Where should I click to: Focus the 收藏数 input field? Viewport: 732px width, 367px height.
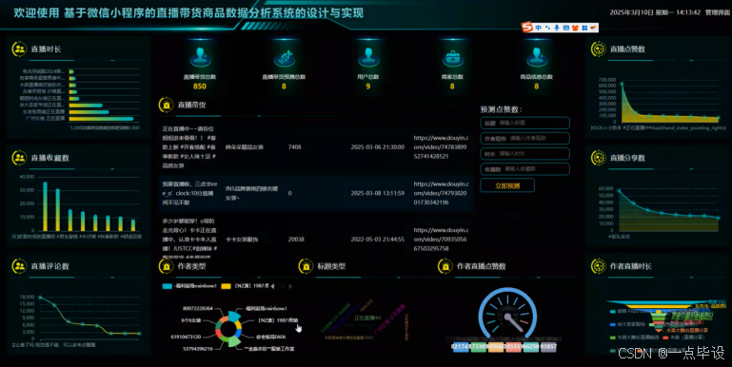pos(524,169)
